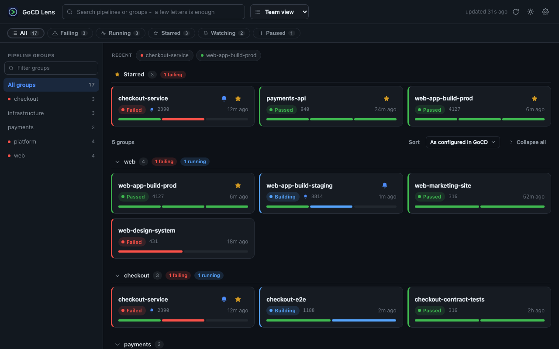The image size is (559, 349).
Task: Click the GoCD Lens logo icon
Action: [13, 12]
